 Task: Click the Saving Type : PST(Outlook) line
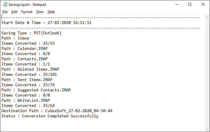31,33
